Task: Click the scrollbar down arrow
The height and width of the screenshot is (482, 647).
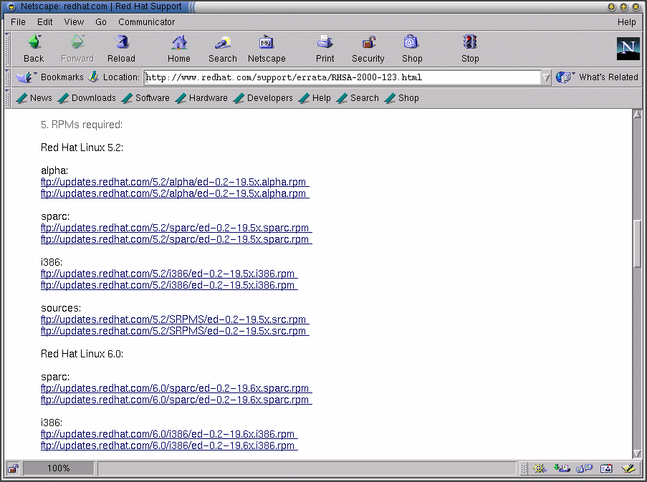Action: pos(637,453)
